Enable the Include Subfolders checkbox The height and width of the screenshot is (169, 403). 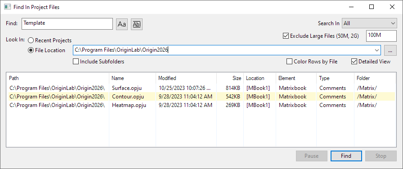[x=76, y=62]
